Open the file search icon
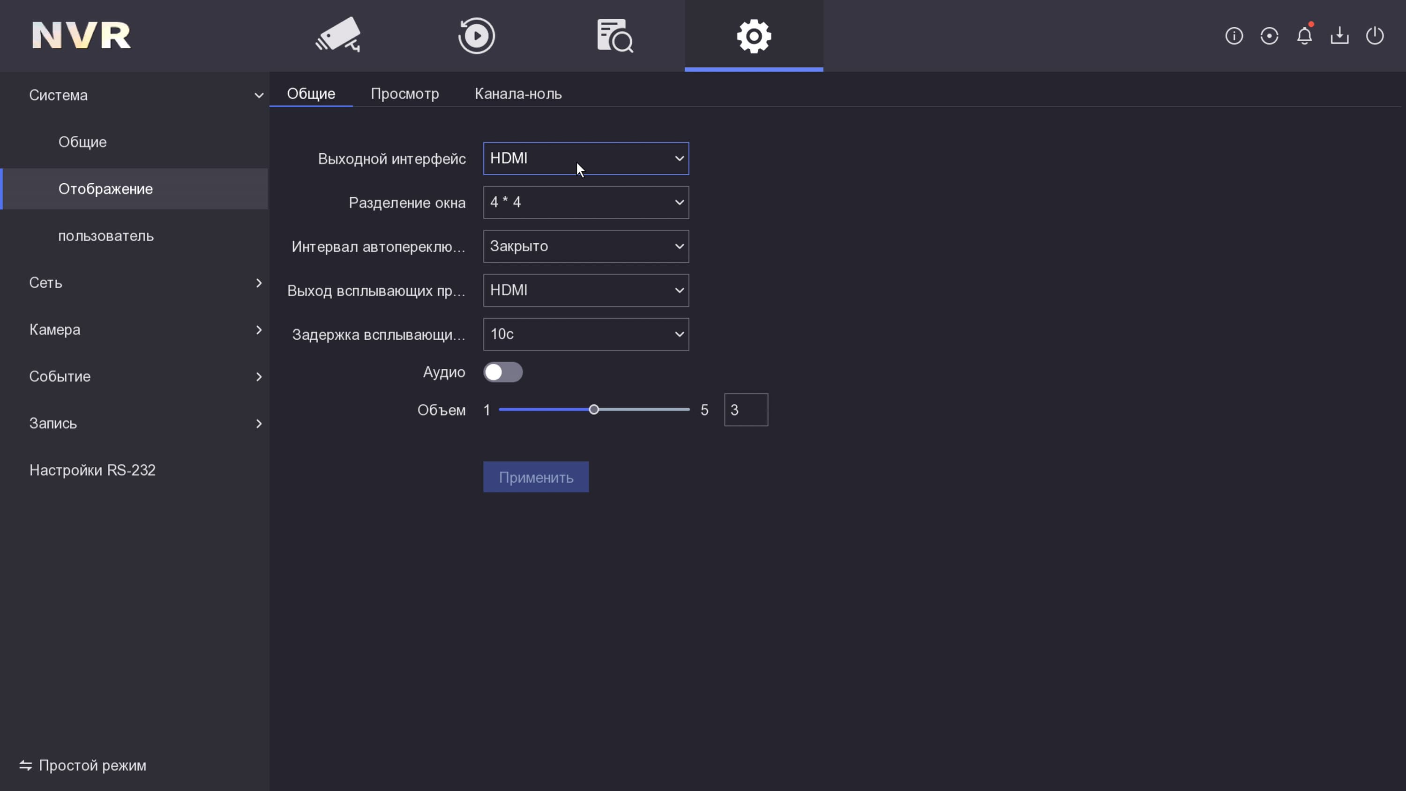Viewport: 1406px width, 791px height. (x=614, y=36)
